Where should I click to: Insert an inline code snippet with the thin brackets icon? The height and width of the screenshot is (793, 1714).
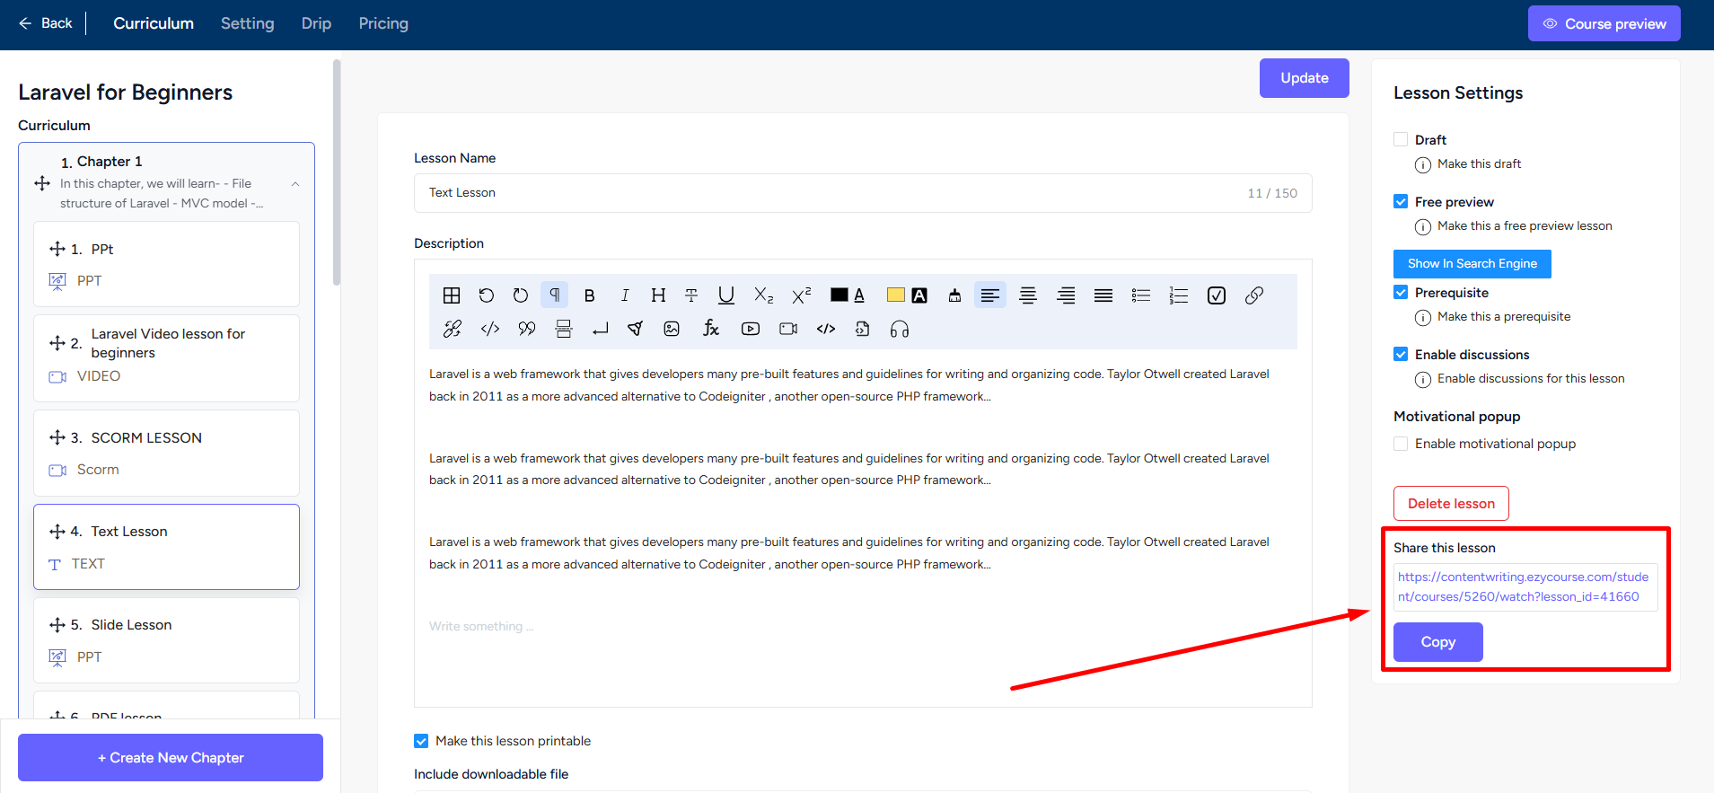pos(490,329)
